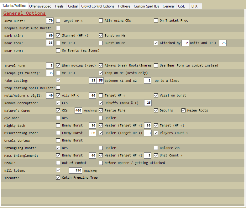Toggle Prepare Burst Auto Burst checkbox
This screenshot has width=246, height=208.
point(58,28)
